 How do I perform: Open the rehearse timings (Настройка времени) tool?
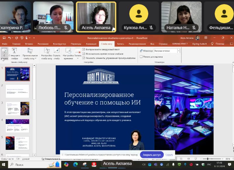tap(68, 51)
